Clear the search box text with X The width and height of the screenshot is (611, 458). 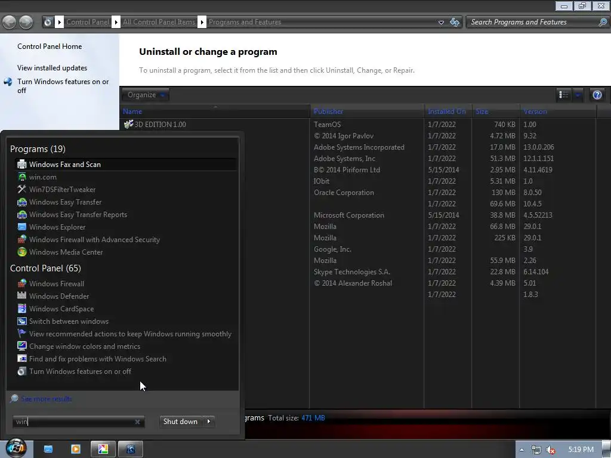(x=137, y=422)
